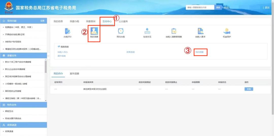Viewport: 274px width, 136px height.
Task: Click the 申报表种类 column header
Action: click(89, 82)
